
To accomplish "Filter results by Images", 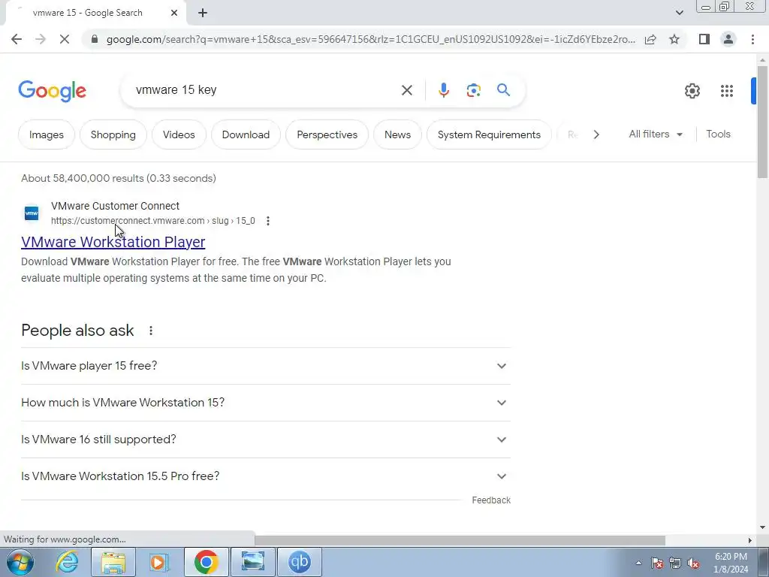I will tap(47, 134).
